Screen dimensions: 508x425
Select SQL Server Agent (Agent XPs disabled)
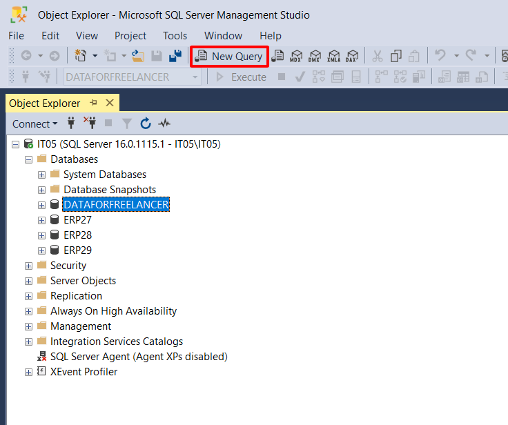[x=139, y=357]
